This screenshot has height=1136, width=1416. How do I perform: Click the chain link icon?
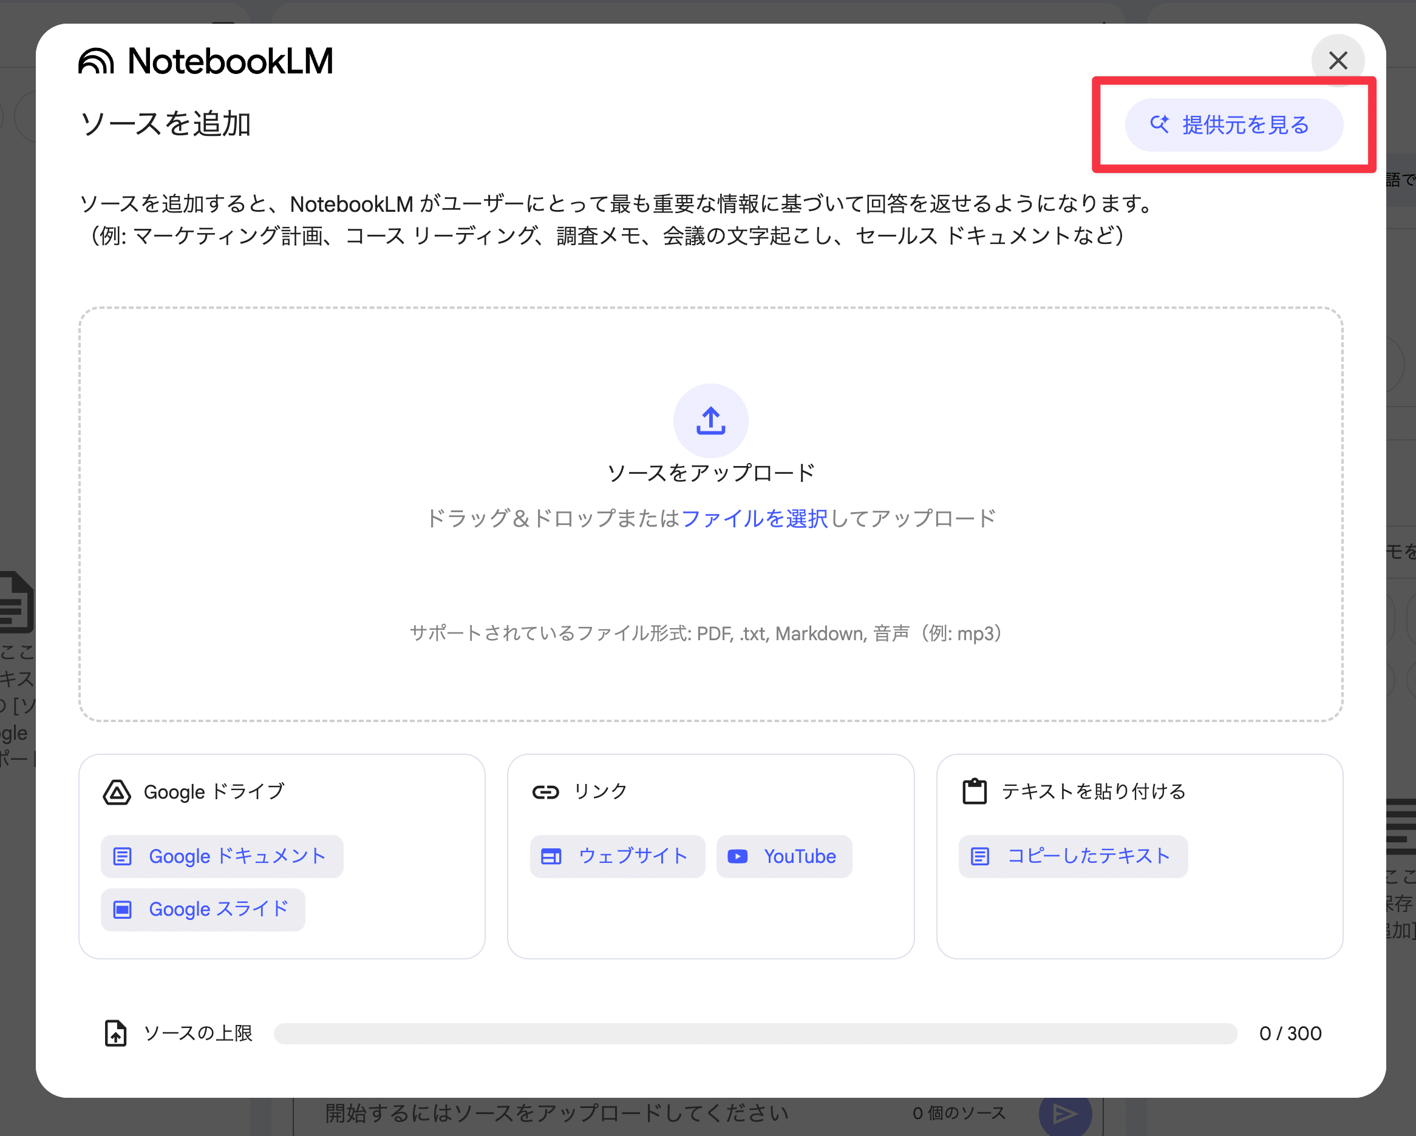coord(545,792)
